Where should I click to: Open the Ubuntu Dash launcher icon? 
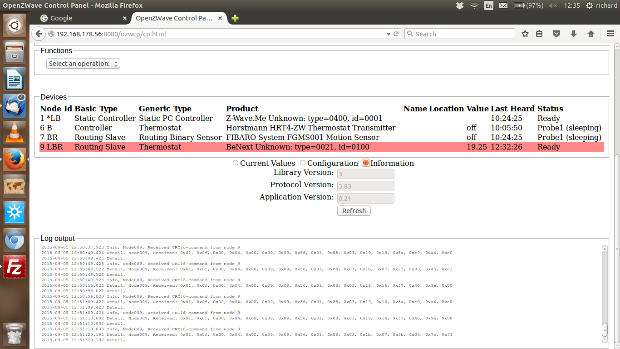(x=15, y=25)
